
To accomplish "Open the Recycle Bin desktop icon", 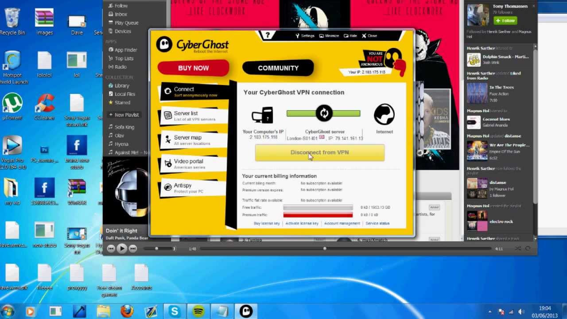I will pyautogui.click(x=12, y=21).
